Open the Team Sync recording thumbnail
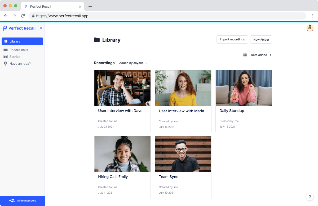The image size is (318, 206). (x=183, y=154)
